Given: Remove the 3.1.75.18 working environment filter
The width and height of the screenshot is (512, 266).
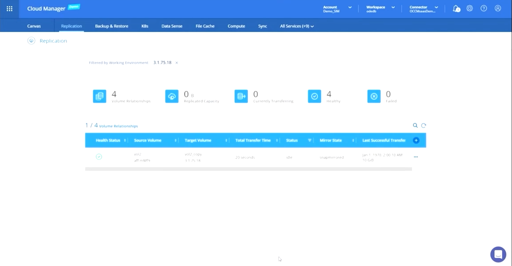Looking at the screenshot, I should (177, 63).
